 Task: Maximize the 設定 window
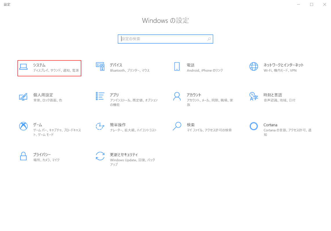(312, 4)
